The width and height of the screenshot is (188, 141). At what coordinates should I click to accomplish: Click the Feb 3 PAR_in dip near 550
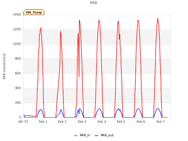(79, 76)
